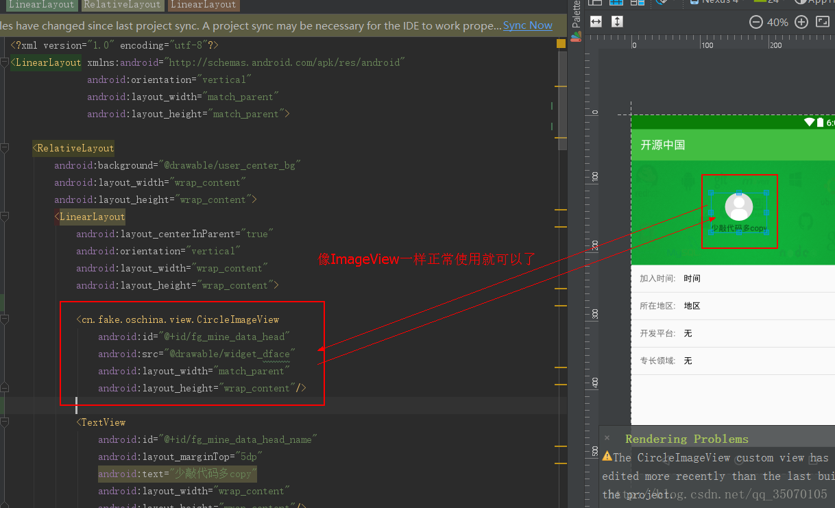Click the expand vertically icon
Viewport: 835px width, 508px height.
point(617,22)
